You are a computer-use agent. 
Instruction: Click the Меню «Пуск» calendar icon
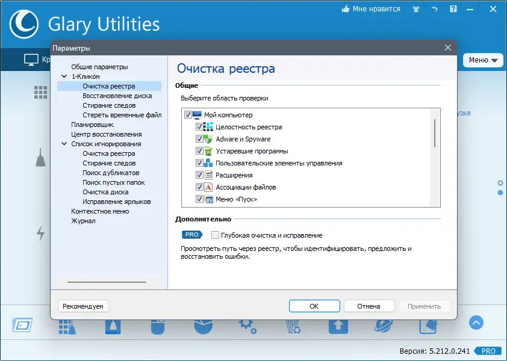[209, 199]
